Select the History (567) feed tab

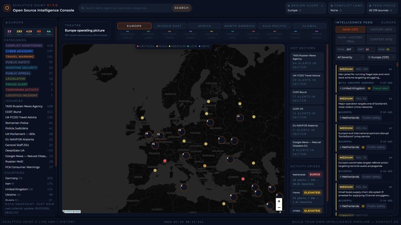[381, 30]
